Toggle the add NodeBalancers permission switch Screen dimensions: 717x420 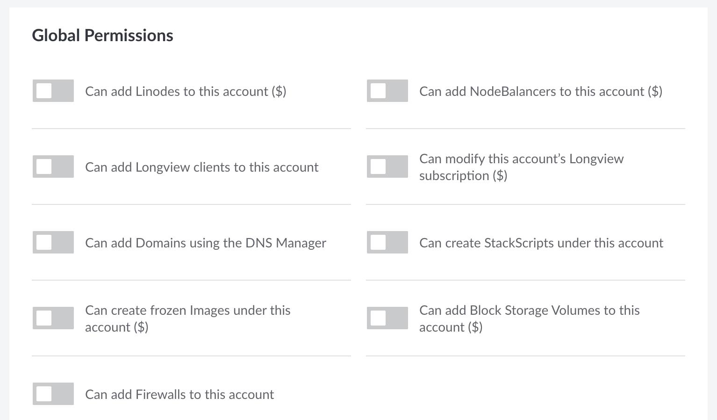click(x=387, y=91)
